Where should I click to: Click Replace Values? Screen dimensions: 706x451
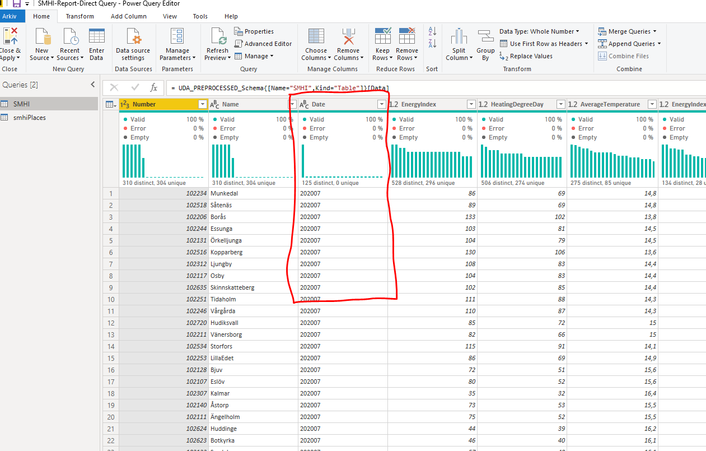526,56
